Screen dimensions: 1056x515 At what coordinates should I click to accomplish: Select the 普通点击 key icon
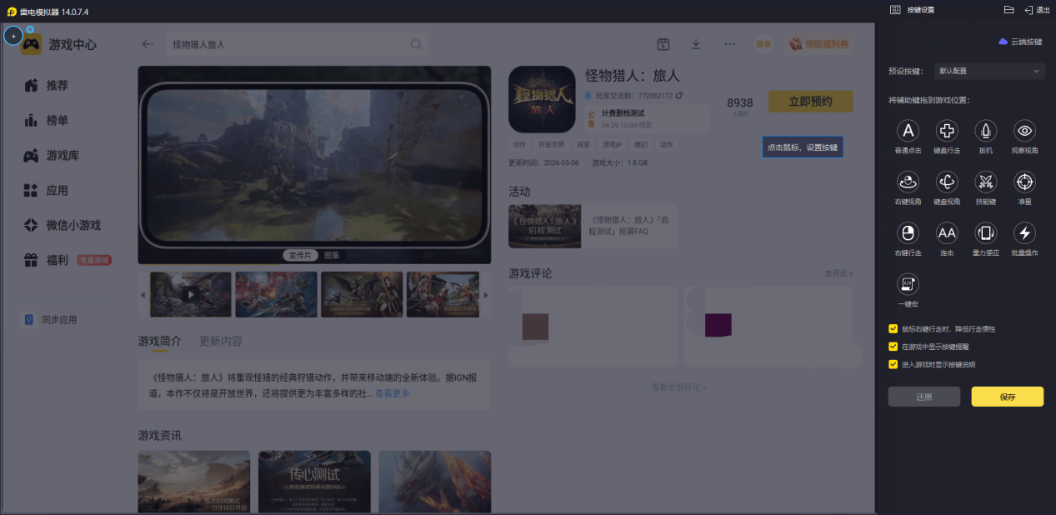pos(908,131)
